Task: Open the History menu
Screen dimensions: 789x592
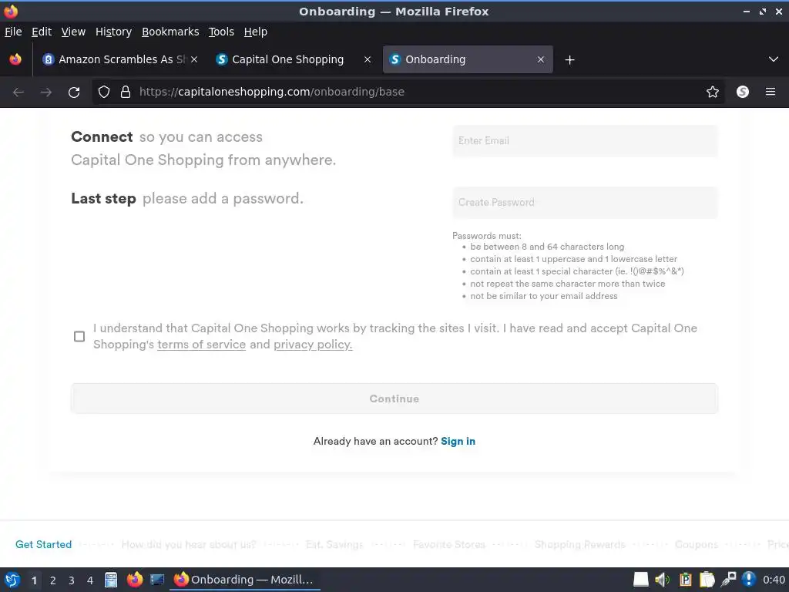Action: [114, 32]
